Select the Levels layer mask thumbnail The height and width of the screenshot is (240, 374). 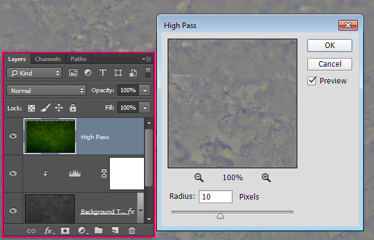click(x=127, y=173)
